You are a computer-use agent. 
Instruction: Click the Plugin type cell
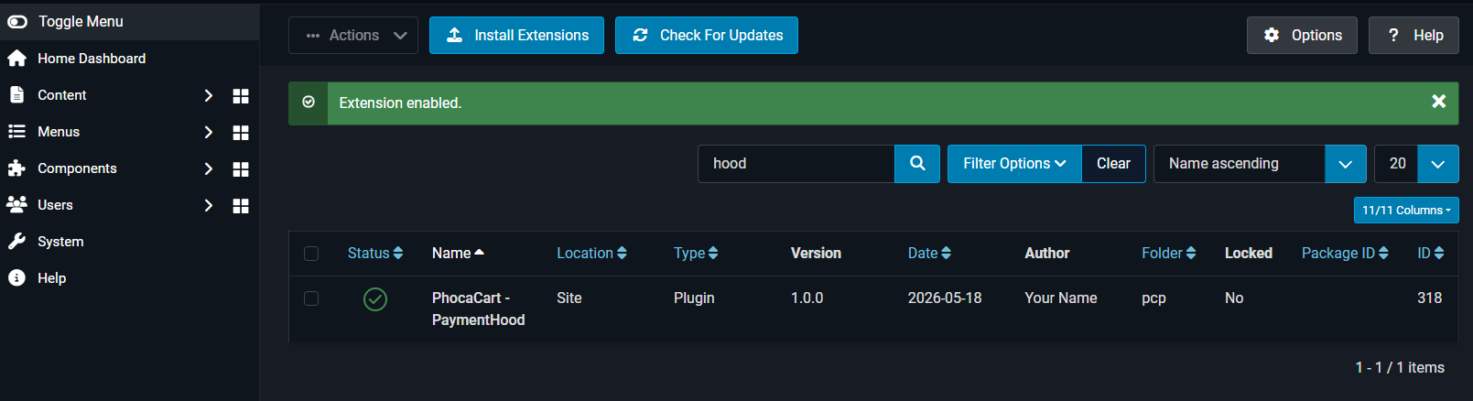694,298
